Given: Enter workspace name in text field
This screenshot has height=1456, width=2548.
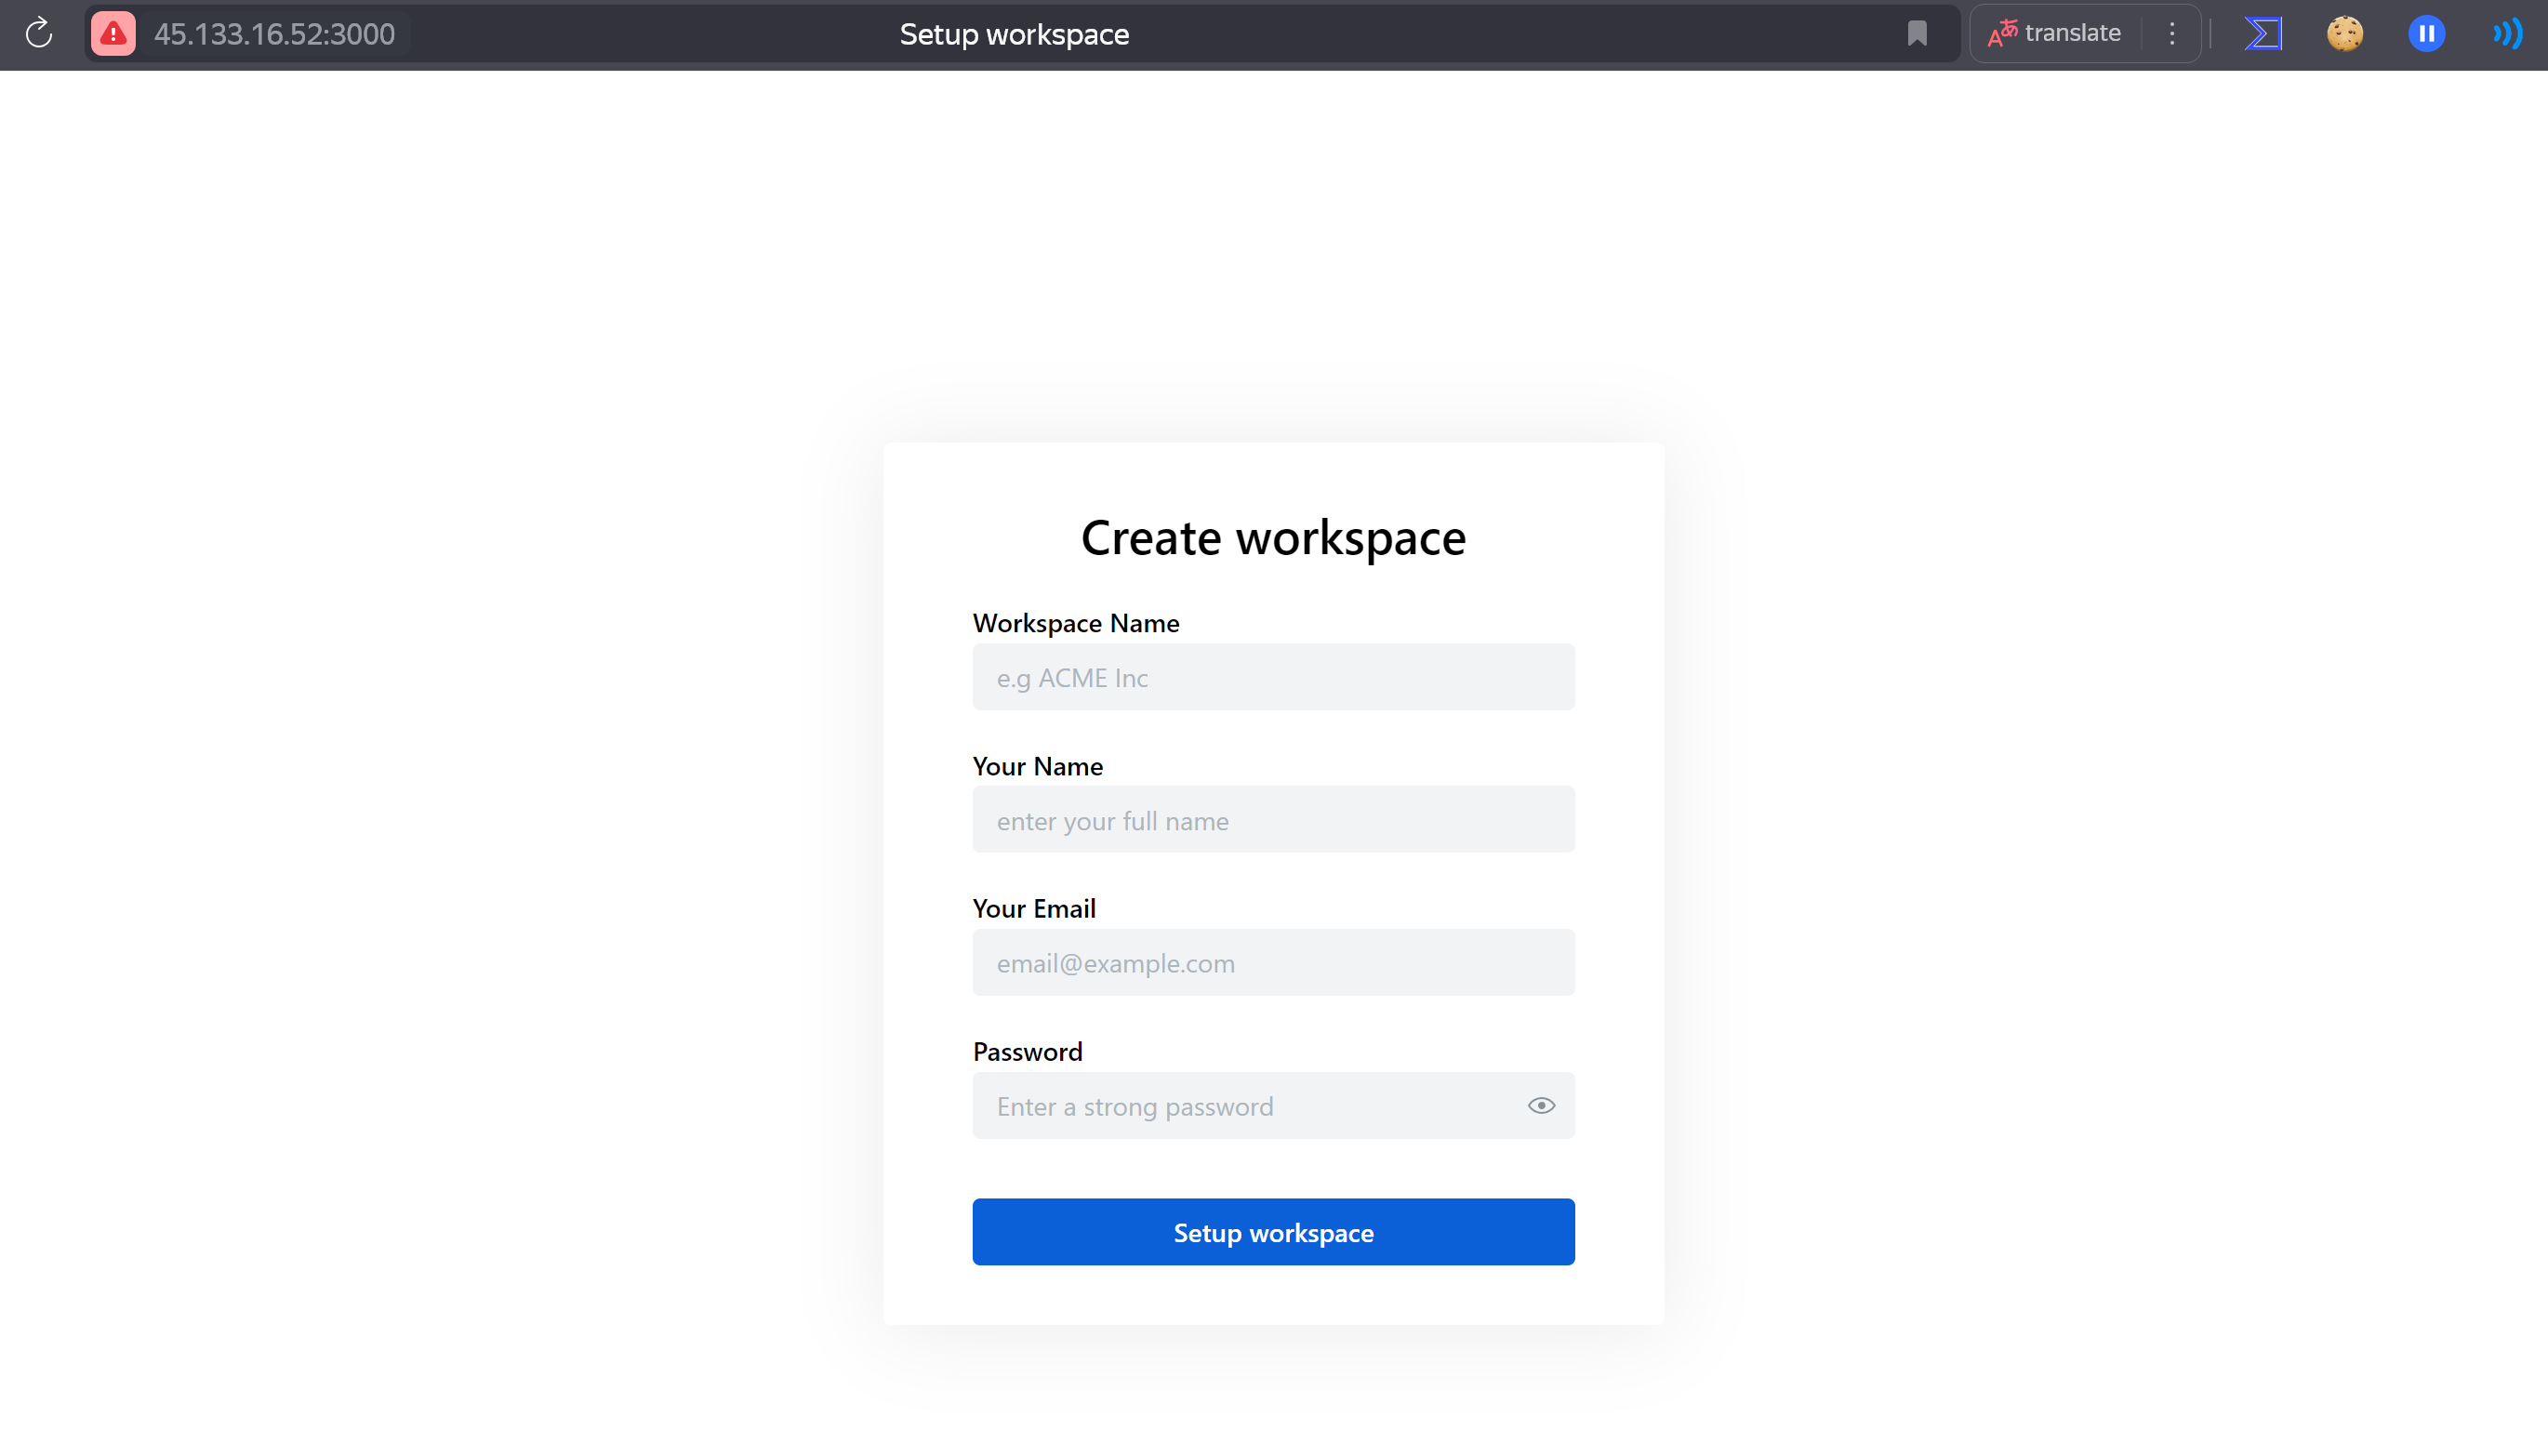Looking at the screenshot, I should coord(1274,677).
